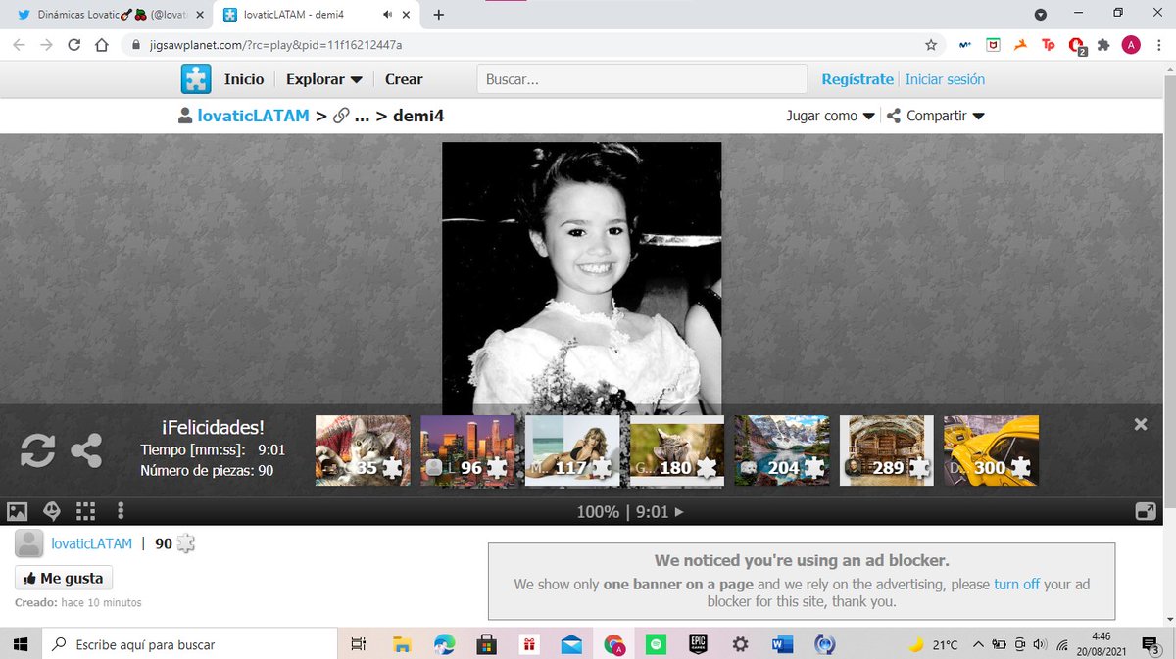Click the turn off link in the ad blocker notice
Viewport: 1176px width, 659px height.
tap(1016, 584)
